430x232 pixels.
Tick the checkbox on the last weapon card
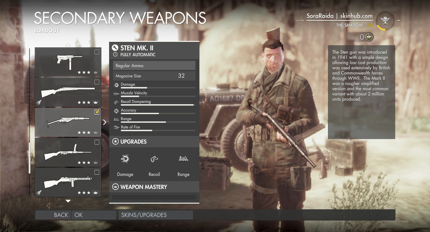97,173
